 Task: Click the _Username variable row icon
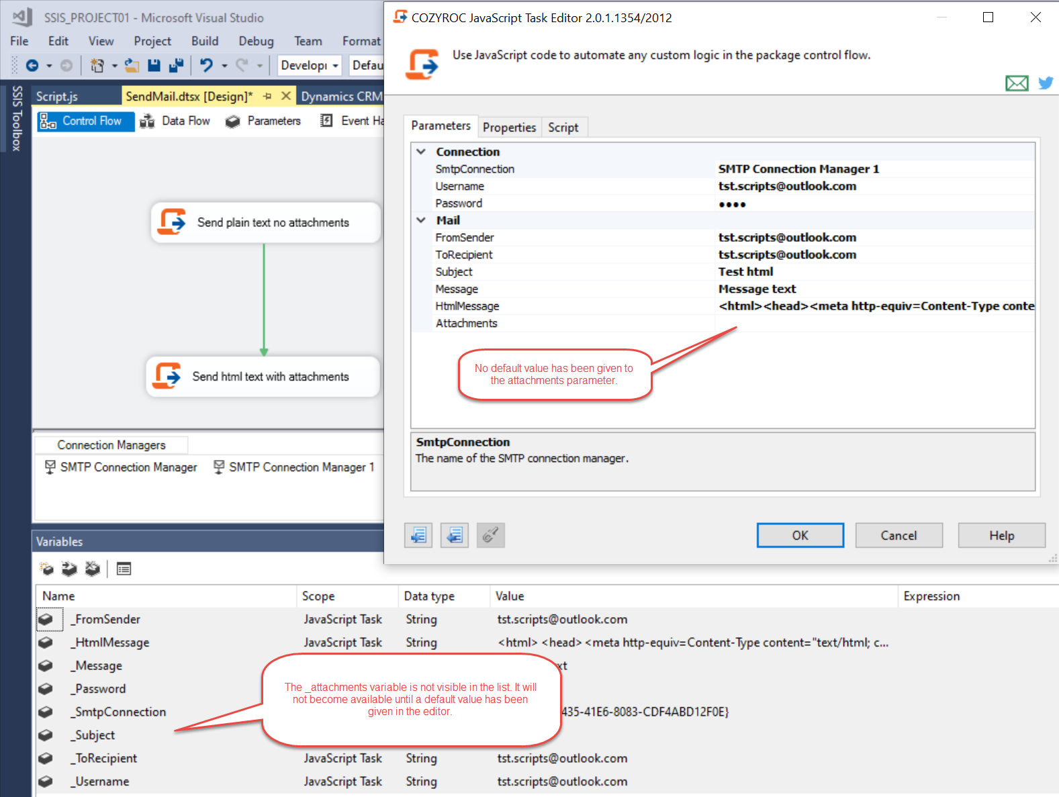[x=46, y=782]
